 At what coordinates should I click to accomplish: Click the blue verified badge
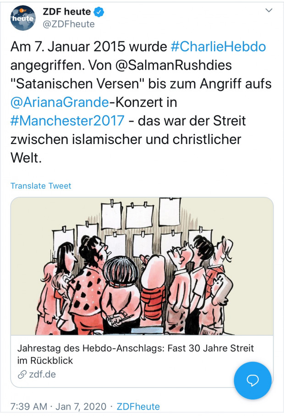coord(99,12)
